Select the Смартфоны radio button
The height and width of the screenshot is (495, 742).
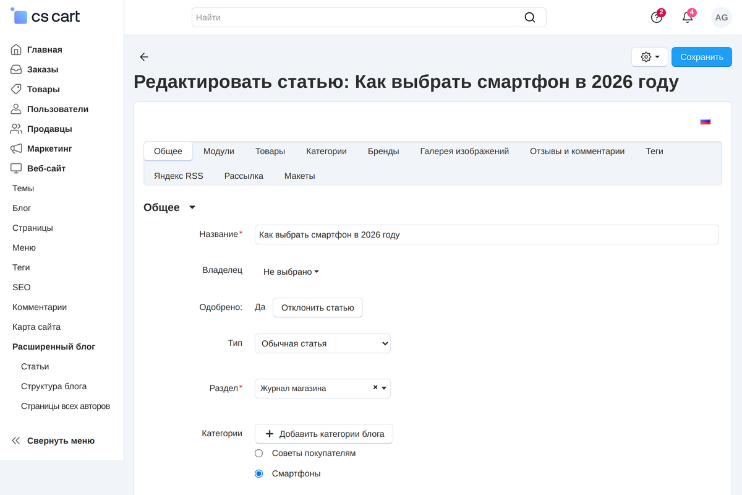coord(259,473)
